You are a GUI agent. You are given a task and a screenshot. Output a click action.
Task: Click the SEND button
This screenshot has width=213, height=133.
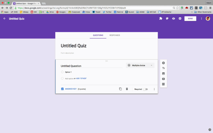point(190,19)
